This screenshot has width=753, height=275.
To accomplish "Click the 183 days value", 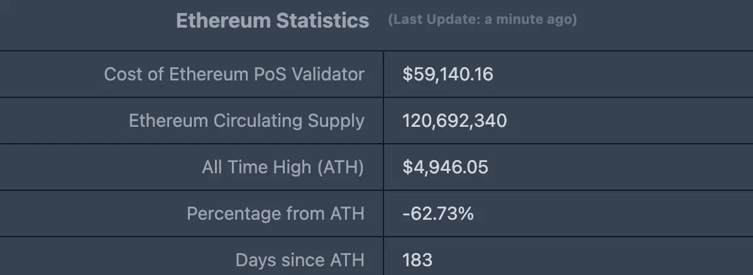I will (417, 260).
